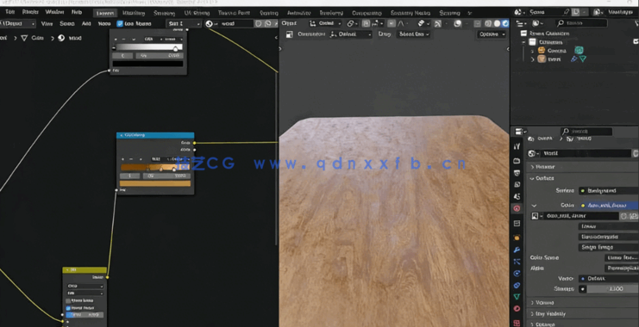Viewport: 639px width, 327px height.
Task: Open the Material properties tab
Action: coord(517,309)
